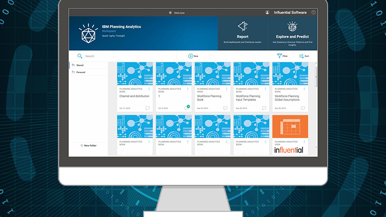Click the Search magnifier icon
The height and width of the screenshot is (217, 386).
tap(80, 56)
